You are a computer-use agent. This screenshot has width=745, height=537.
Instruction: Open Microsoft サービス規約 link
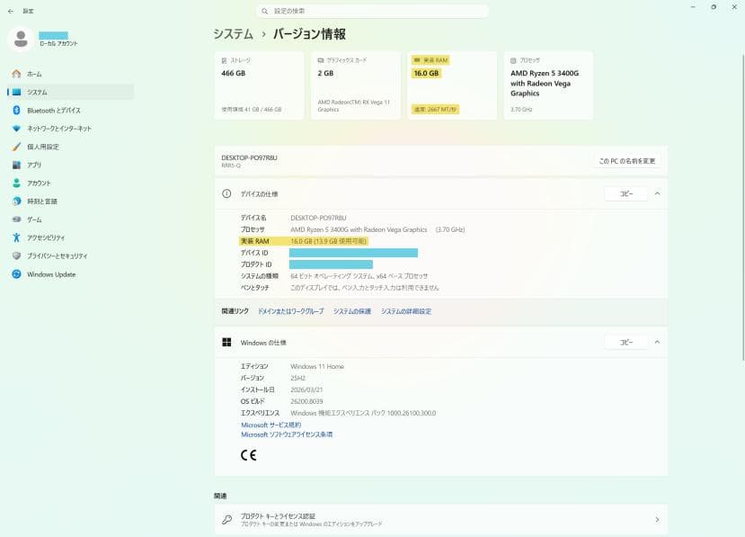[x=271, y=425]
